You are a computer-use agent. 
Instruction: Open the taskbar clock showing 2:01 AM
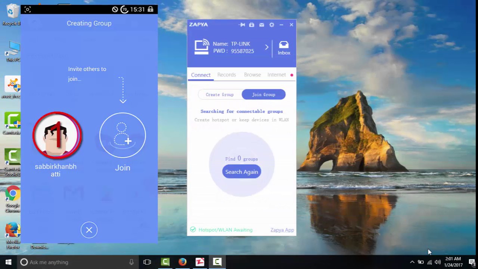pos(453,262)
